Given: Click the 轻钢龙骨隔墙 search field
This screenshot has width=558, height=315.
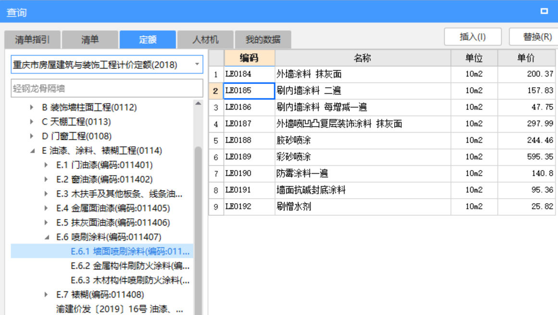Looking at the screenshot, I should [x=107, y=88].
